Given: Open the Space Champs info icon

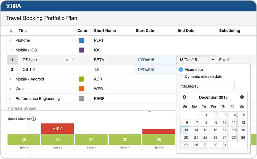Looking at the screenshot, I should tap(34, 119).
